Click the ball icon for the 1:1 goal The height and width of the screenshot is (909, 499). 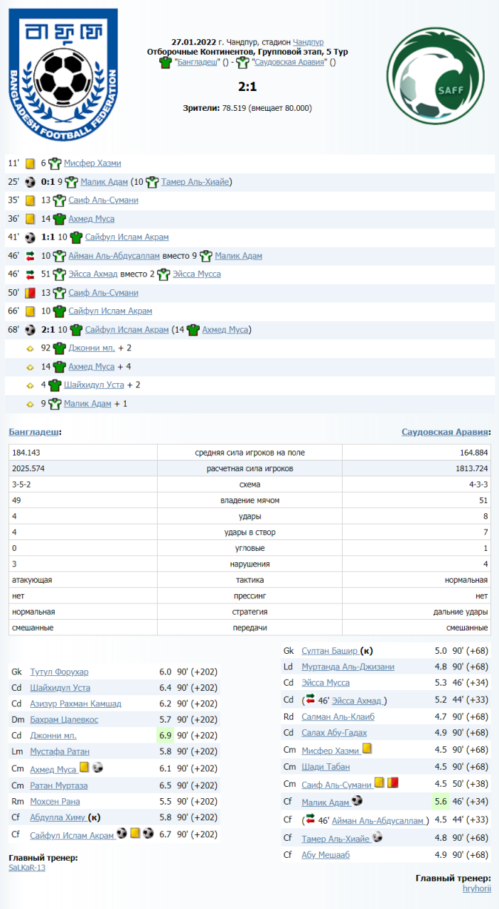[31, 237]
